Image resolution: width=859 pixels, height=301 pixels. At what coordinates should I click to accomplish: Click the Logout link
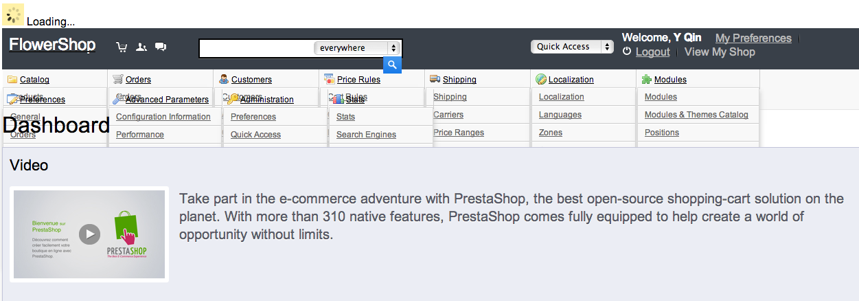coord(652,52)
